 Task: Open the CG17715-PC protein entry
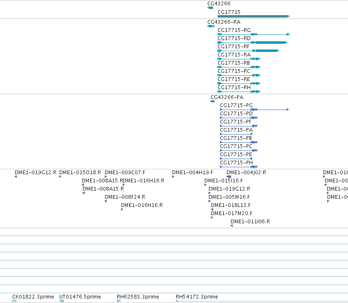(x=236, y=146)
